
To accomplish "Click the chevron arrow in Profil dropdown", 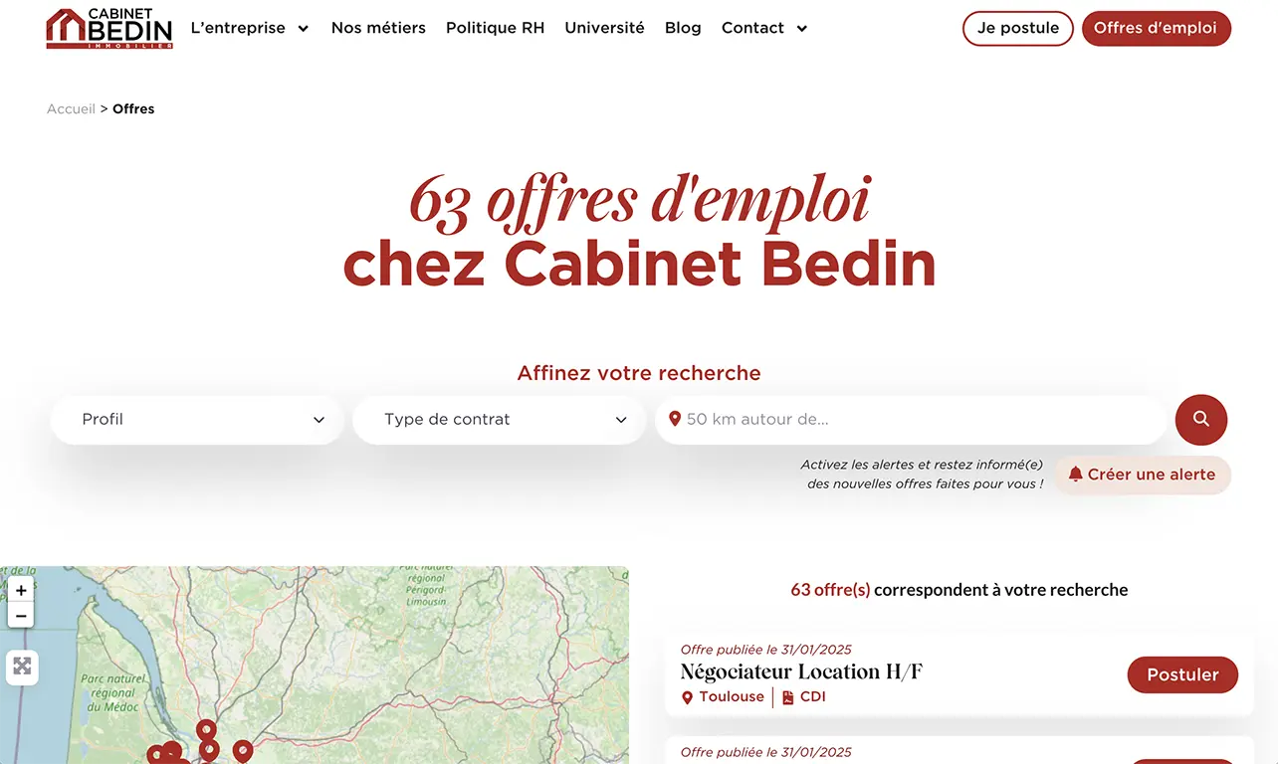I will [319, 420].
